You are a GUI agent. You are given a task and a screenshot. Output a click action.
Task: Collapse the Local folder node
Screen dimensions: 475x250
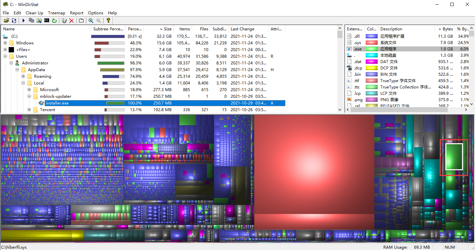(x=23, y=83)
